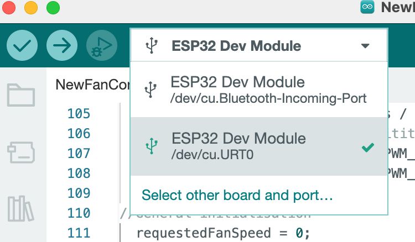Click the green zoom window button
The width and height of the screenshot is (415, 242).
(53, 8)
